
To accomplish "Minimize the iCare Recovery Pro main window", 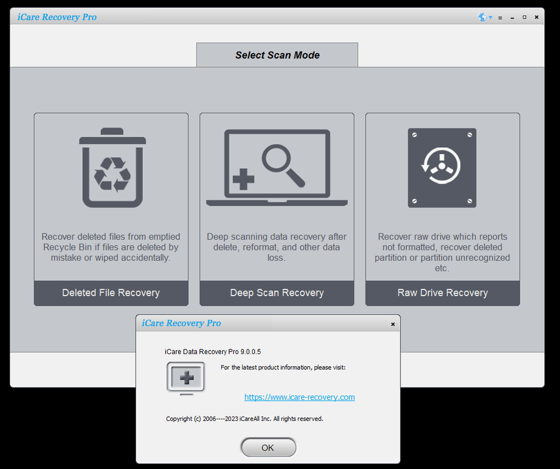I will (x=512, y=18).
